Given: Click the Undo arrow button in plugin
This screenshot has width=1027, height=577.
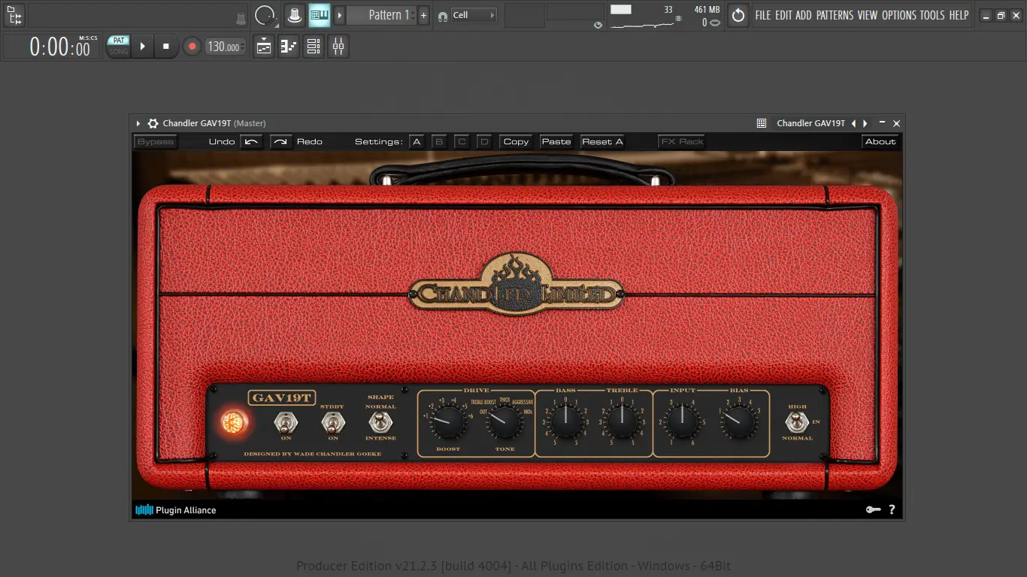Looking at the screenshot, I should (251, 141).
